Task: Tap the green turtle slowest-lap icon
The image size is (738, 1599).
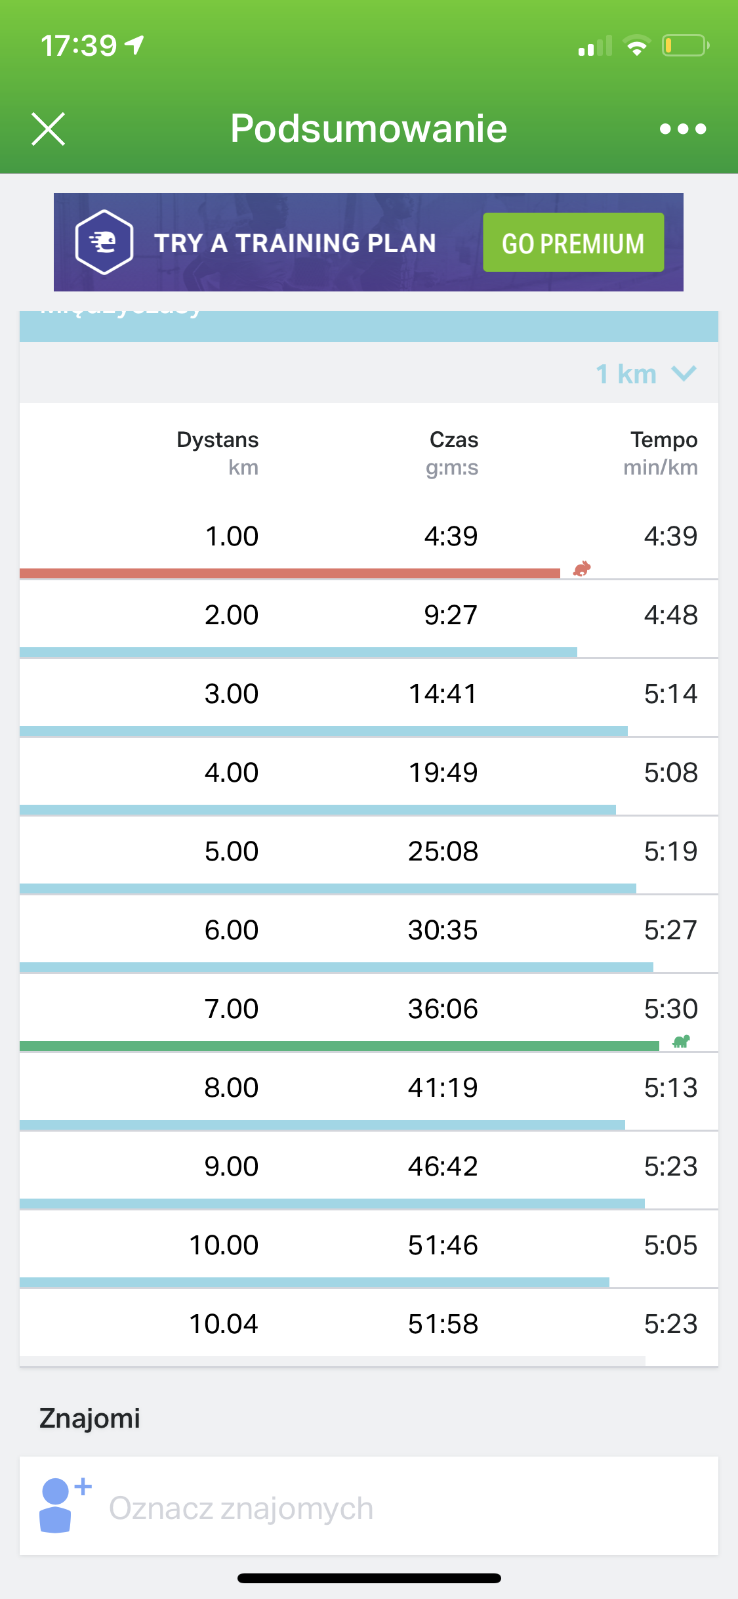Action: (x=682, y=1041)
